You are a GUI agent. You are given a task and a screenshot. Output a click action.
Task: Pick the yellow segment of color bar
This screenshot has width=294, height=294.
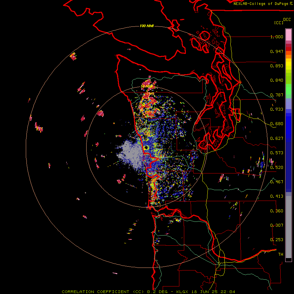coord(288,64)
